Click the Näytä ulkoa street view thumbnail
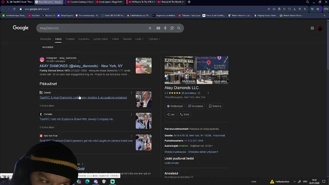 [x=213, y=77]
